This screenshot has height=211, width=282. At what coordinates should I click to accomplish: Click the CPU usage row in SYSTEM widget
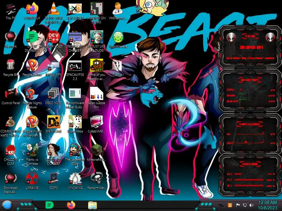(251, 90)
